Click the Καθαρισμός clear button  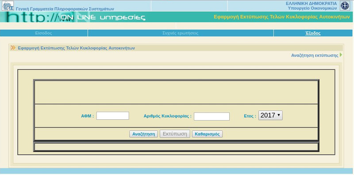tap(207, 134)
